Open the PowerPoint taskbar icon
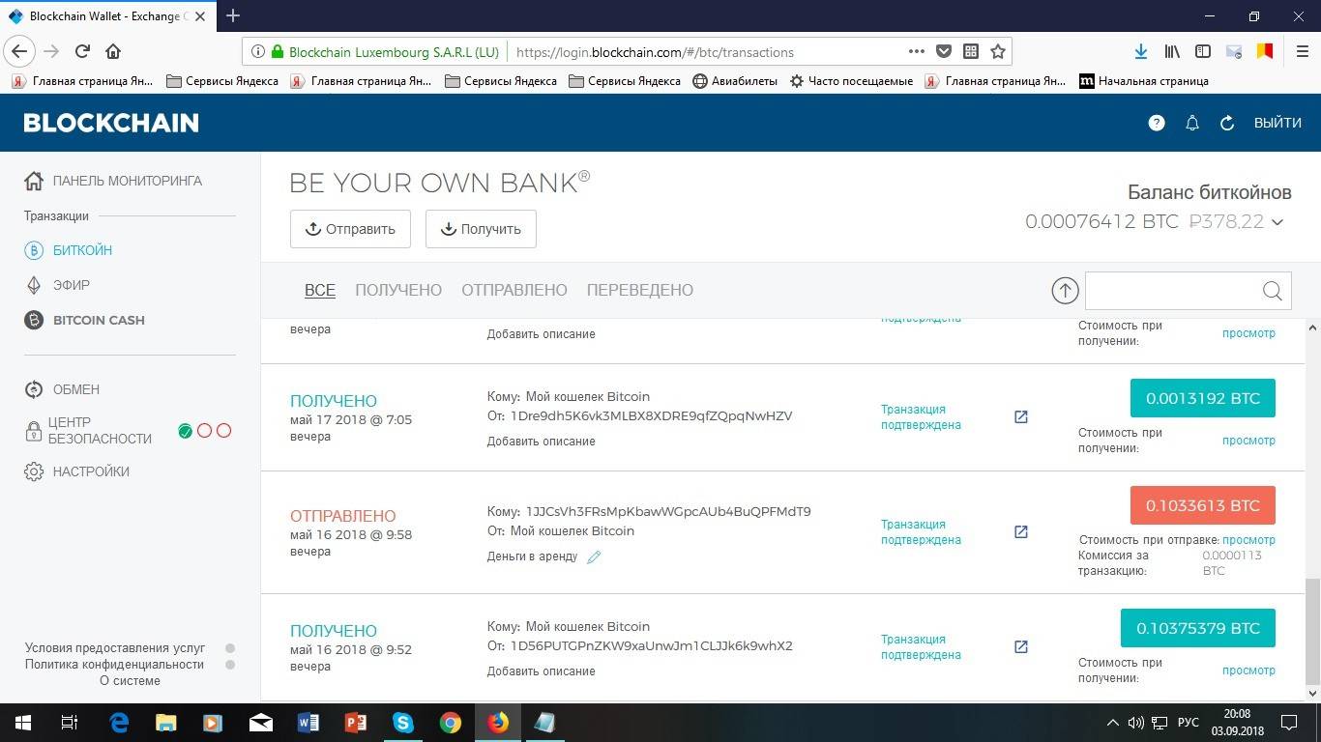 tap(356, 722)
